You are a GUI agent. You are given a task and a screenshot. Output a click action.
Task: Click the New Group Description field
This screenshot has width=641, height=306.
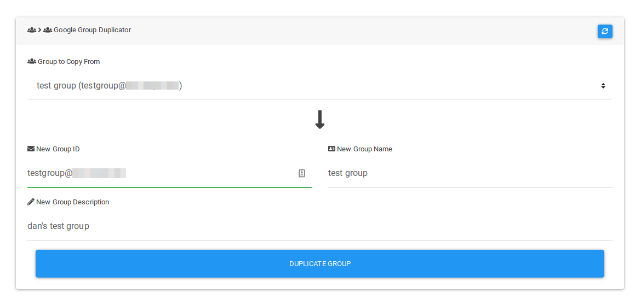point(320,226)
